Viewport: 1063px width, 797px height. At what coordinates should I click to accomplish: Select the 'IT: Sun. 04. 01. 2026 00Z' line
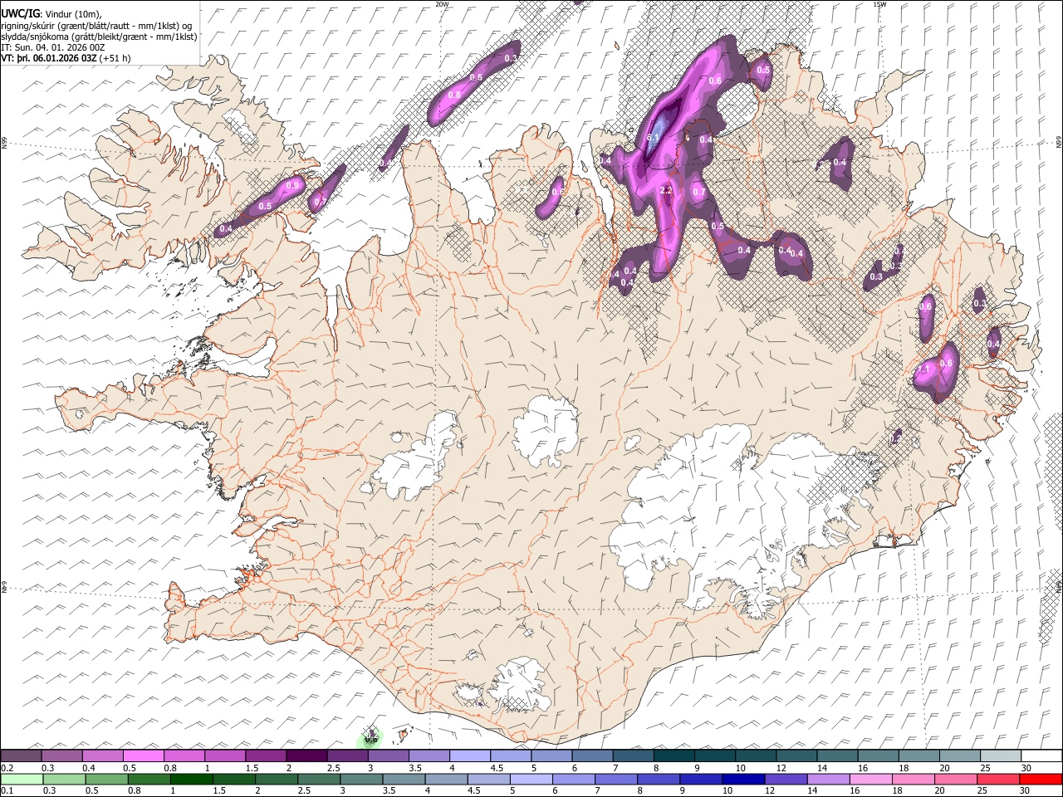click(53, 47)
